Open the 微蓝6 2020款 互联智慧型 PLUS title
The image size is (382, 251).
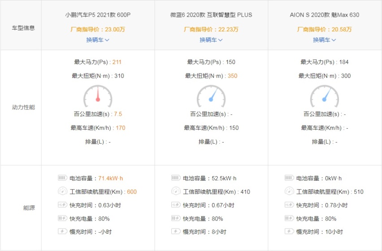pos(211,15)
